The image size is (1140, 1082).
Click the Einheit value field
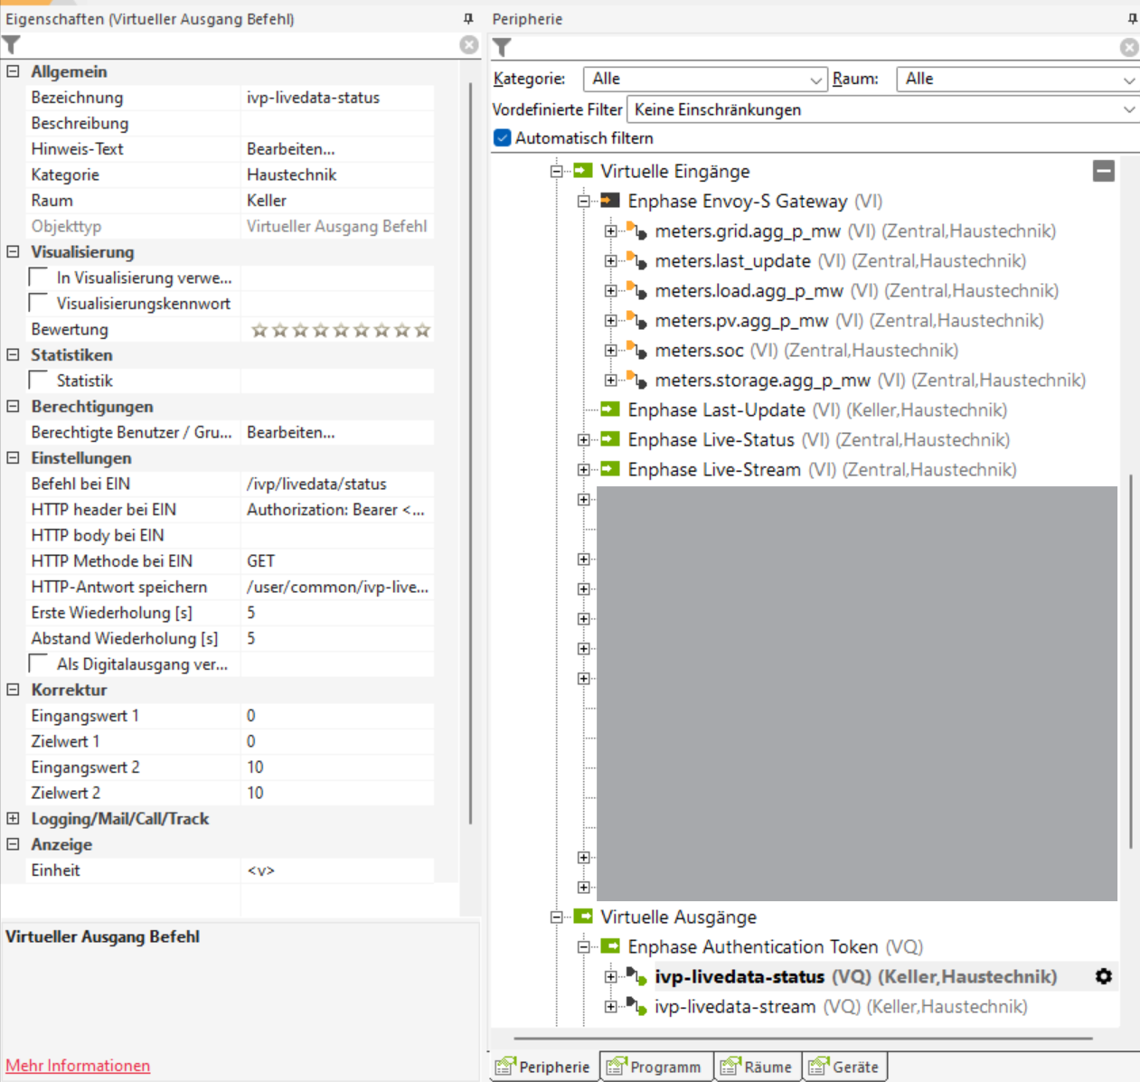point(336,870)
